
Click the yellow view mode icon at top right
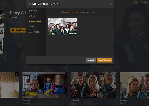click(135, 3)
